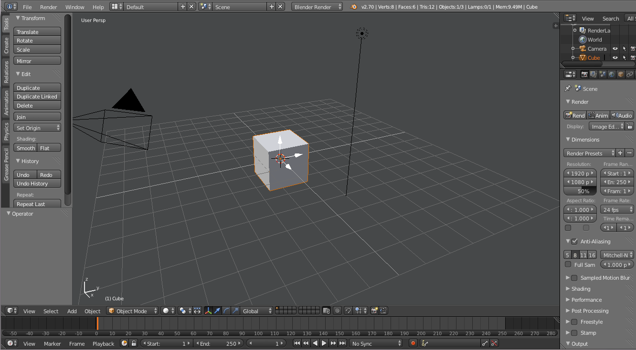Open the Window menu

coord(74,7)
